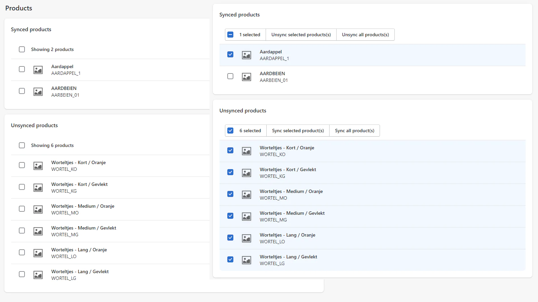This screenshot has height=302, width=538.
Task: Click '1 selected' label text
Action: pyautogui.click(x=250, y=35)
